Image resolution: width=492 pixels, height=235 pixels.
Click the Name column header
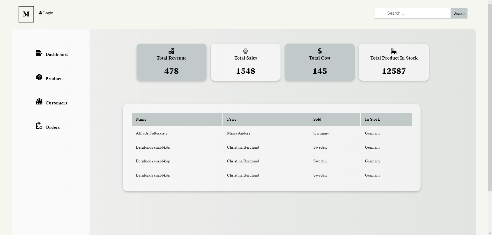[177, 119]
